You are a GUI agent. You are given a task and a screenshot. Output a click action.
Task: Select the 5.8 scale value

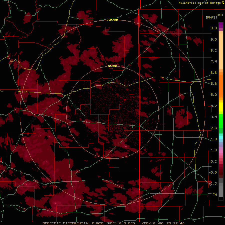214,83
